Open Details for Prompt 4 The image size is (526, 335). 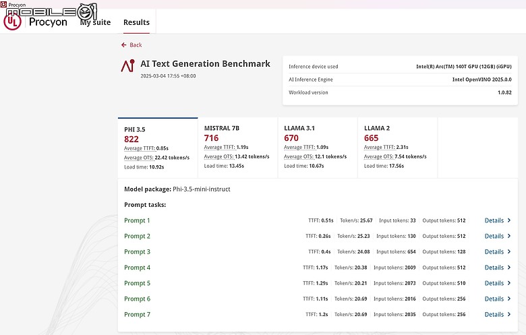point(498,268)
